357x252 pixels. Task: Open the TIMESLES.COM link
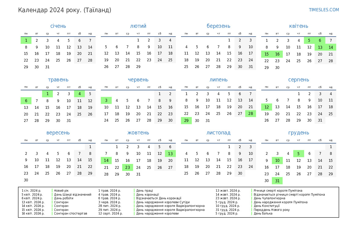324,10
